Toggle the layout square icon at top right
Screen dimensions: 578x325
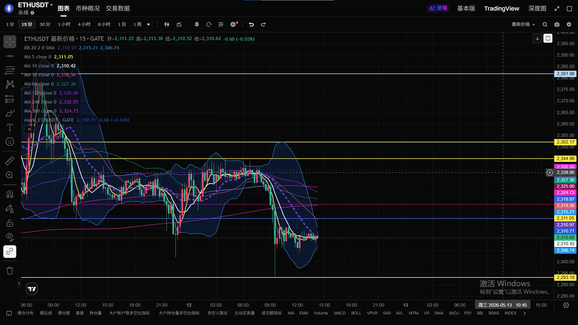coord(569,9)
